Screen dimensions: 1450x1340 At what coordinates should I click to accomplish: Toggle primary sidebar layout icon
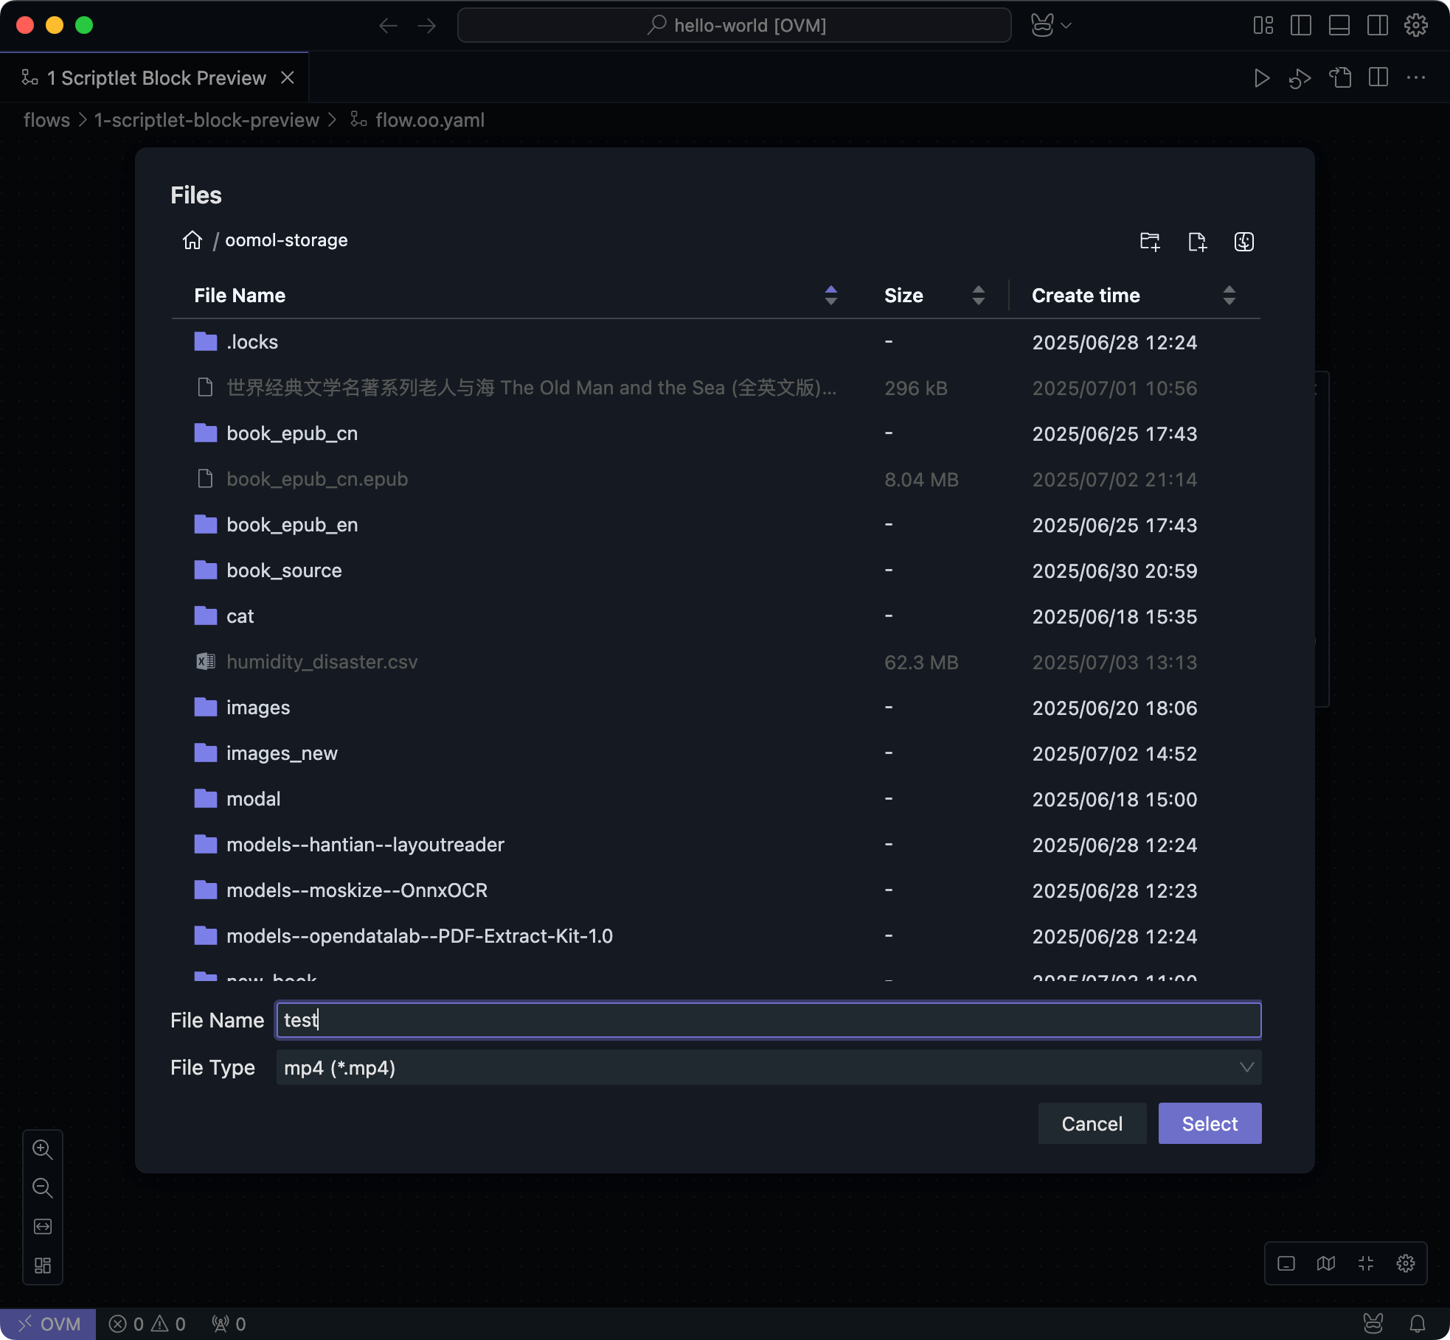point(1300,26)
